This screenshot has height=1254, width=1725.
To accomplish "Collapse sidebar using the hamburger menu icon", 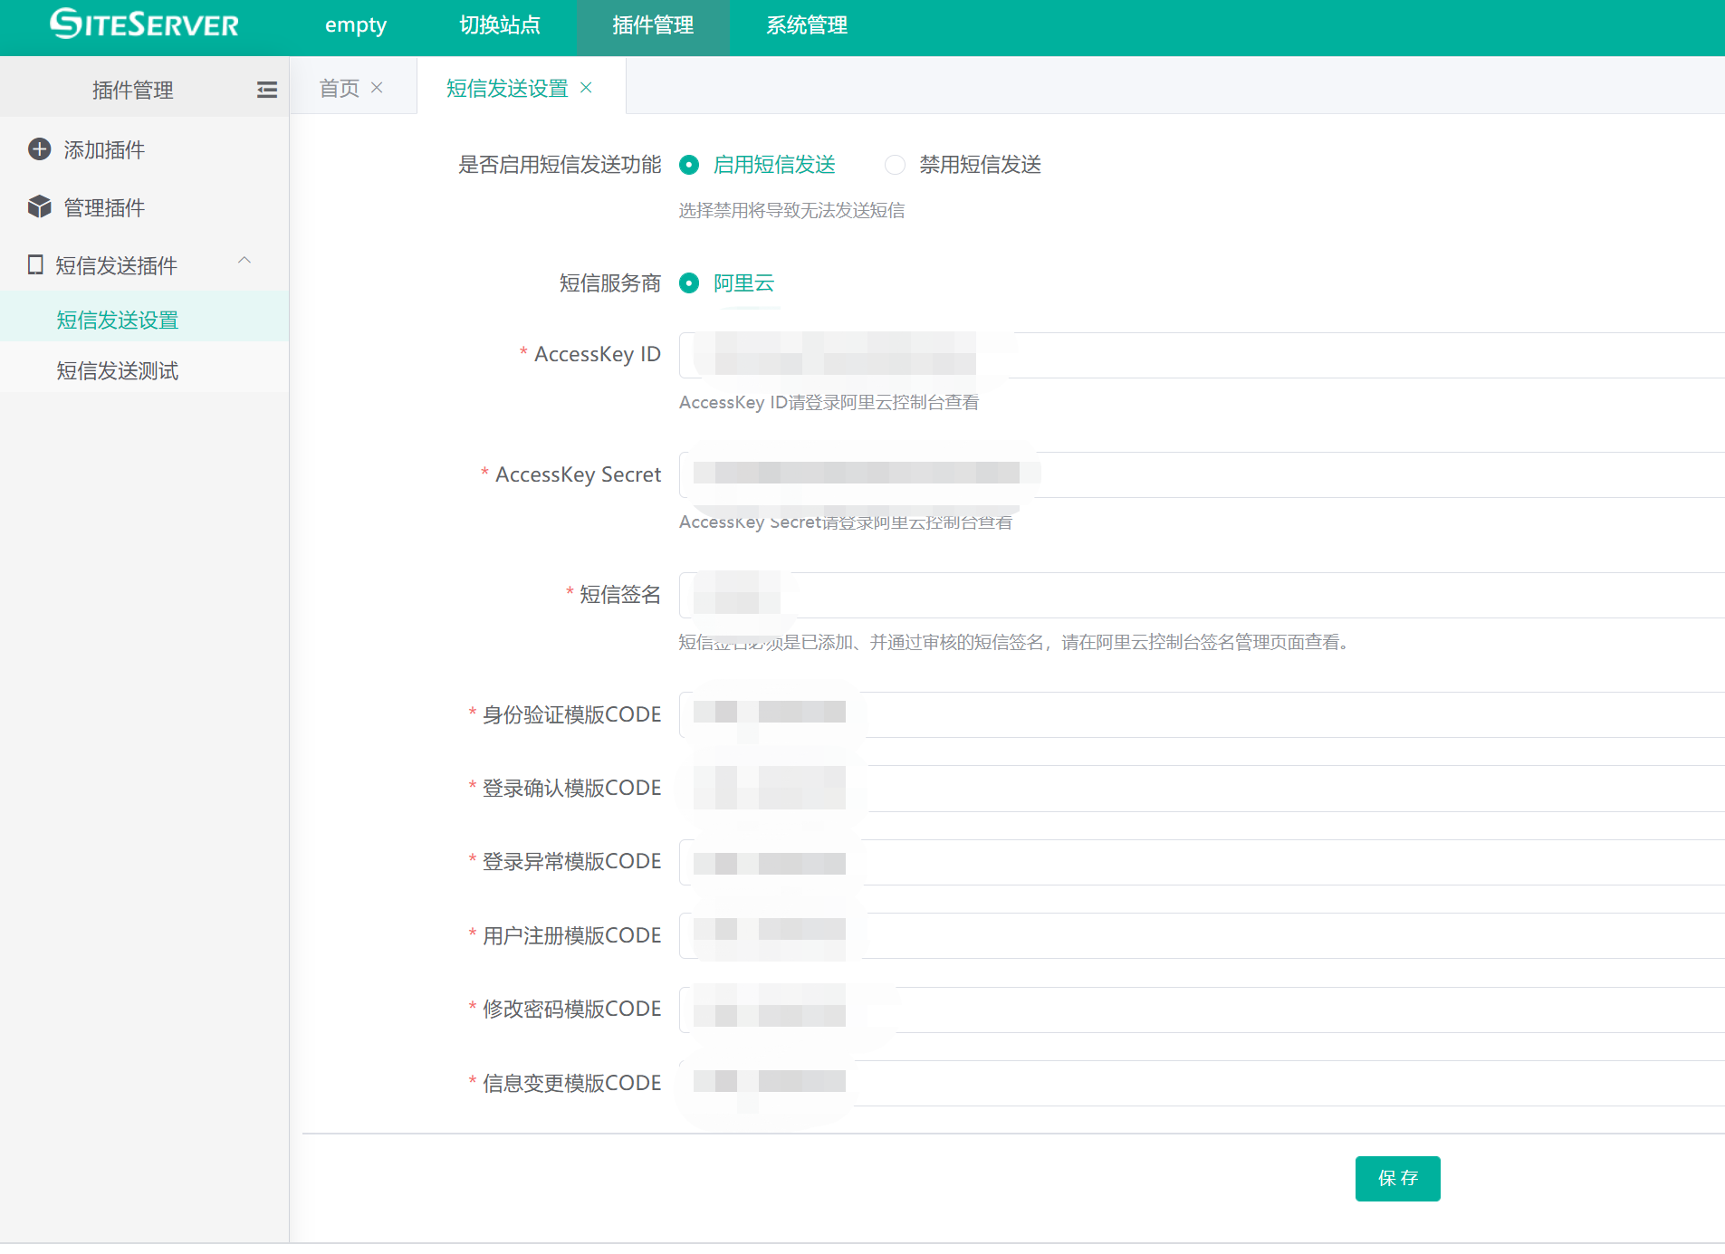I will [266, 90].
